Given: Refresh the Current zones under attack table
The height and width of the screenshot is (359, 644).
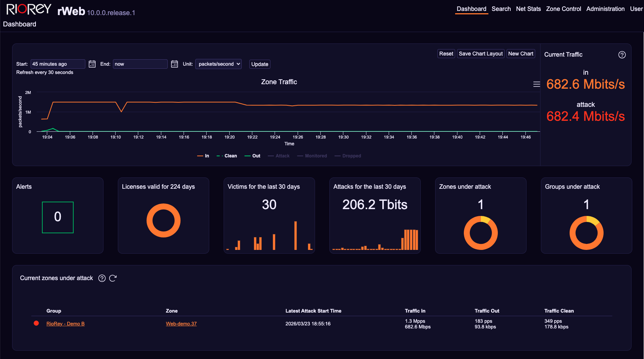Looking at the screenshot, I should coord(113,278).
